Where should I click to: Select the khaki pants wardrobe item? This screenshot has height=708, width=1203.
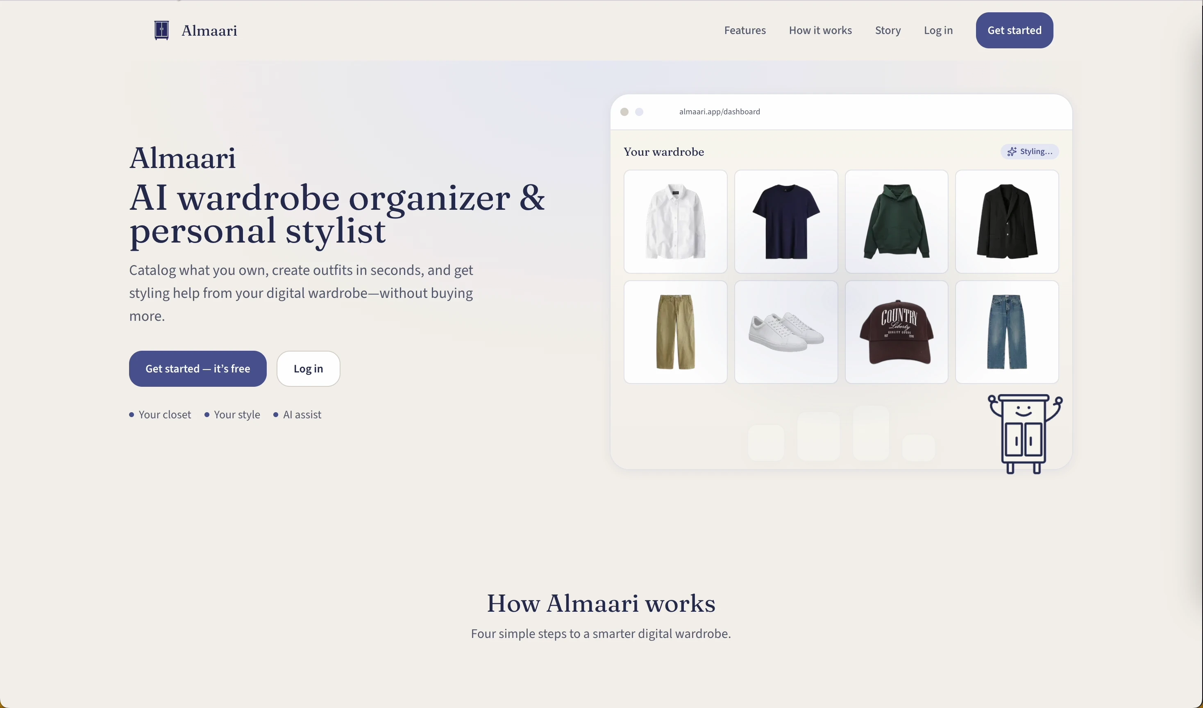tap(676, 332)
